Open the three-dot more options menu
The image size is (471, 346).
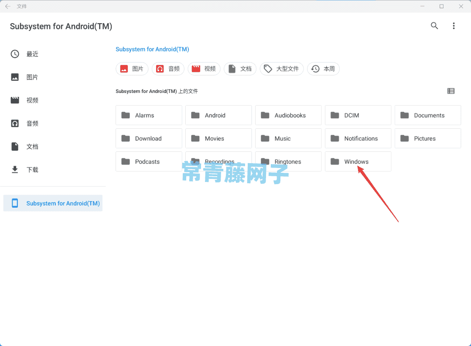click(x=454, y=26)
